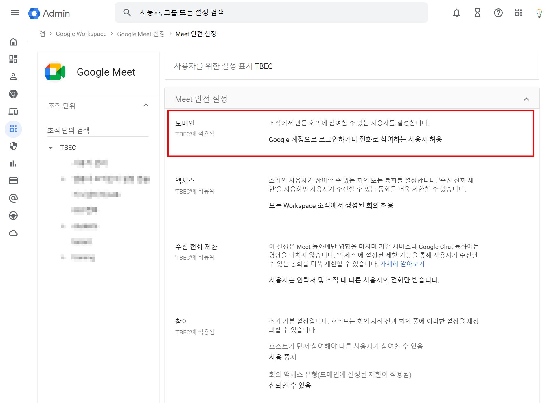Image resolution: width=549 pixels, height=403 pixels.
Task: Open the tasks hourglass icon
Action: pos(478,13)
